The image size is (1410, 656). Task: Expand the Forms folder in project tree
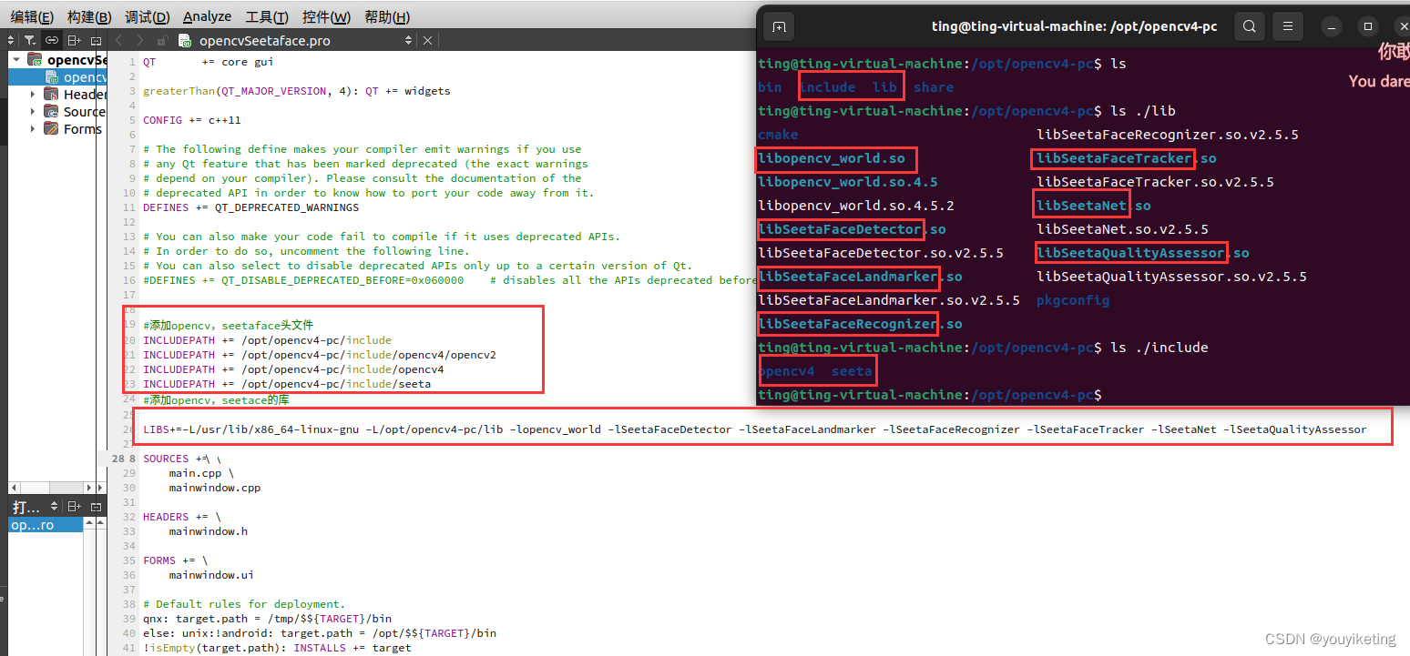click(33, 129)
